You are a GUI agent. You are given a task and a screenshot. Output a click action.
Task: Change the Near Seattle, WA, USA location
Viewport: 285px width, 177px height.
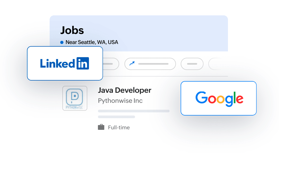[x=92, y=42]
